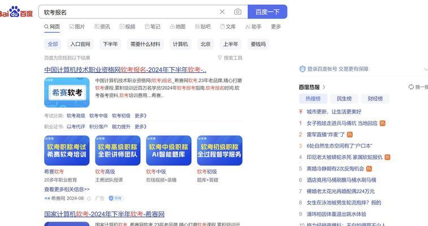Expand 更多 in 考试分类 row
Screen dimensions: 428x226
141,116
